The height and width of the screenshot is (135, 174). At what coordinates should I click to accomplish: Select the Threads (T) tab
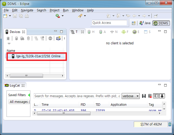tap(76, 32)
